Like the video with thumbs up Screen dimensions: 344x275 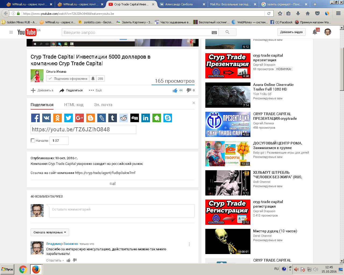point(175,90)
